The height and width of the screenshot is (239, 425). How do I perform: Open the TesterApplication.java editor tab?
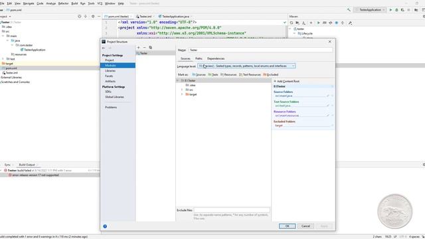tap(175, 17)
